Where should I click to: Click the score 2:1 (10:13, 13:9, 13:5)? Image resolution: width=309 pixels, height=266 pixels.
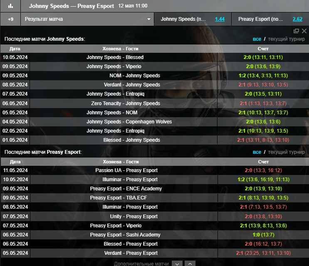(x=263, y=131)
